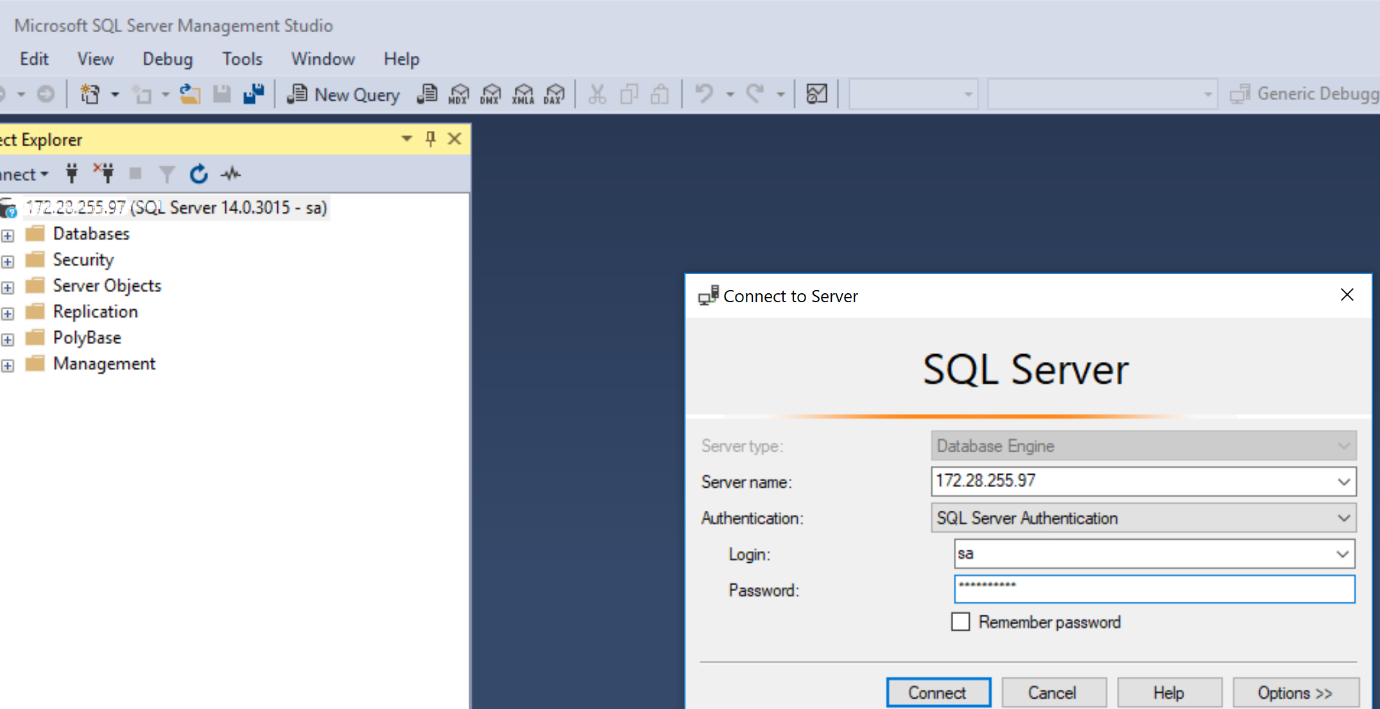Click the Open File folder icon

coord(189,94)
